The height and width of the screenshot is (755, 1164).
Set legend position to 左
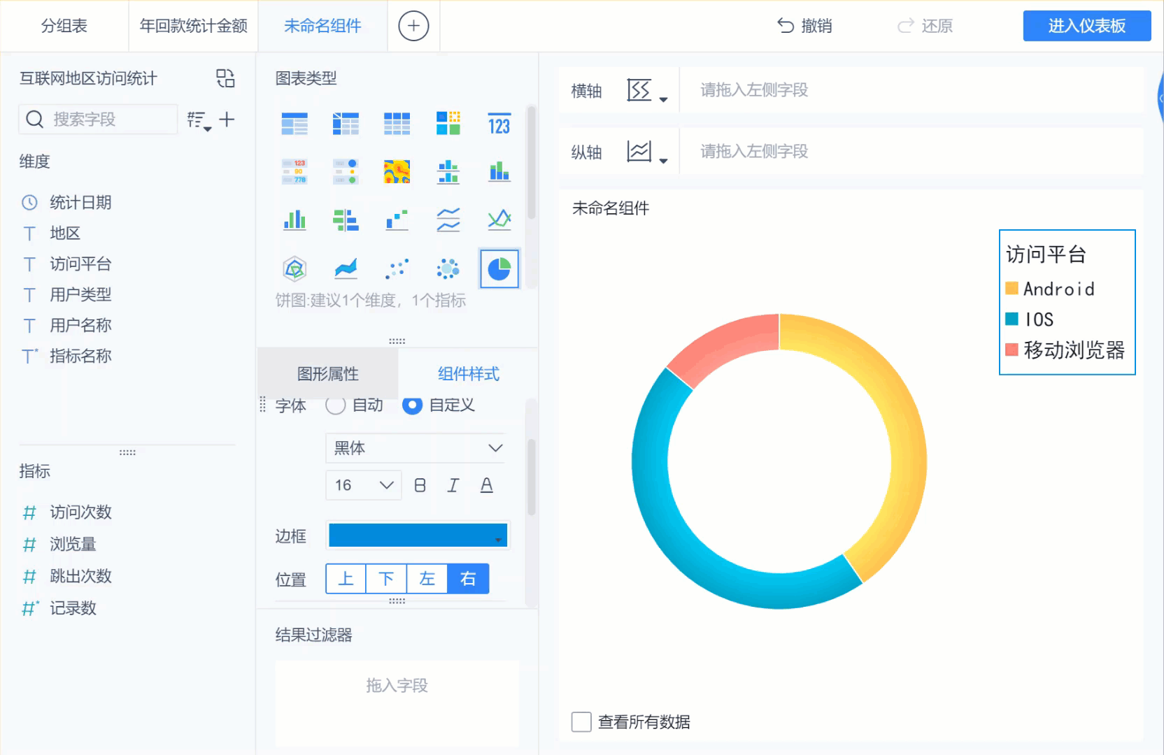[x=427, y=579]
